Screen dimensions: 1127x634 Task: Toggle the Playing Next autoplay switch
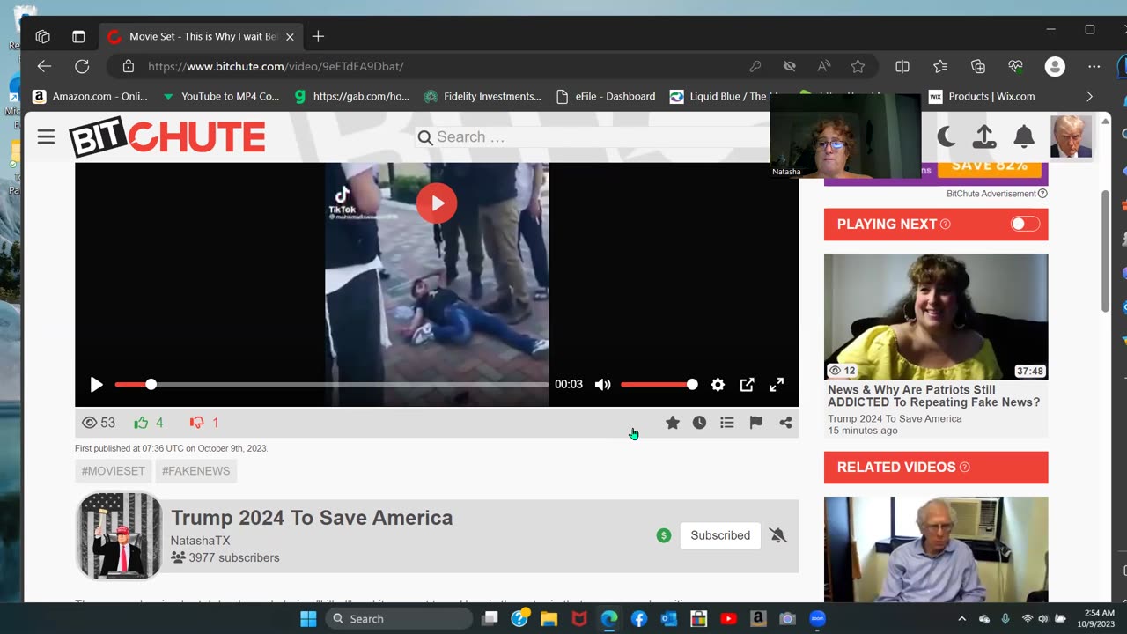1025,224
